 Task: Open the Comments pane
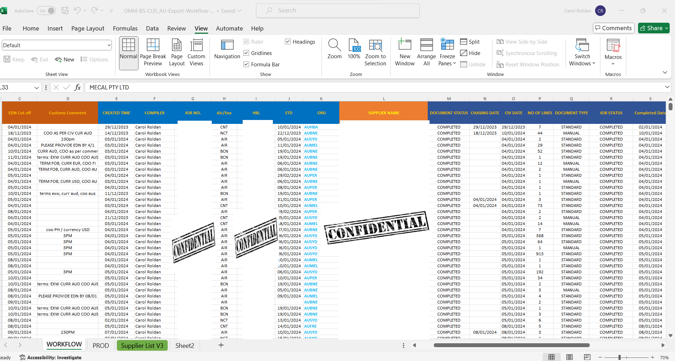click(614, 28)
